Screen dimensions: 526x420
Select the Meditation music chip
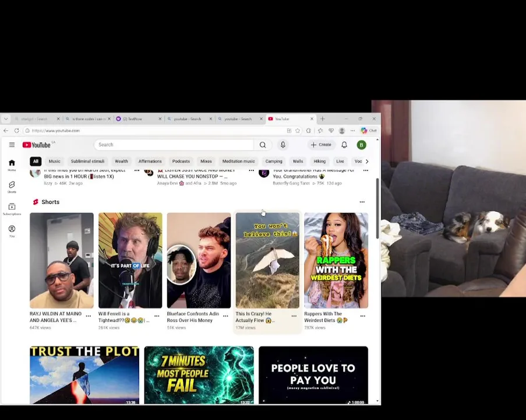pos(238,161)
